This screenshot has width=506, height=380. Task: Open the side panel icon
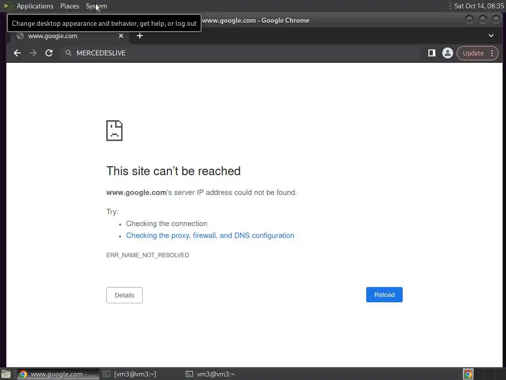(x=431, y=53)
